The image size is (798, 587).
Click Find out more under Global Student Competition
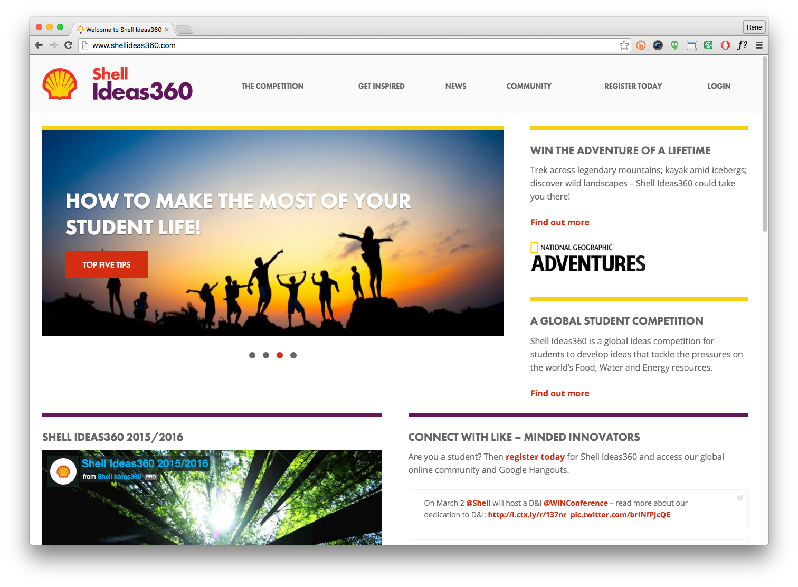[x=559, y=393]
